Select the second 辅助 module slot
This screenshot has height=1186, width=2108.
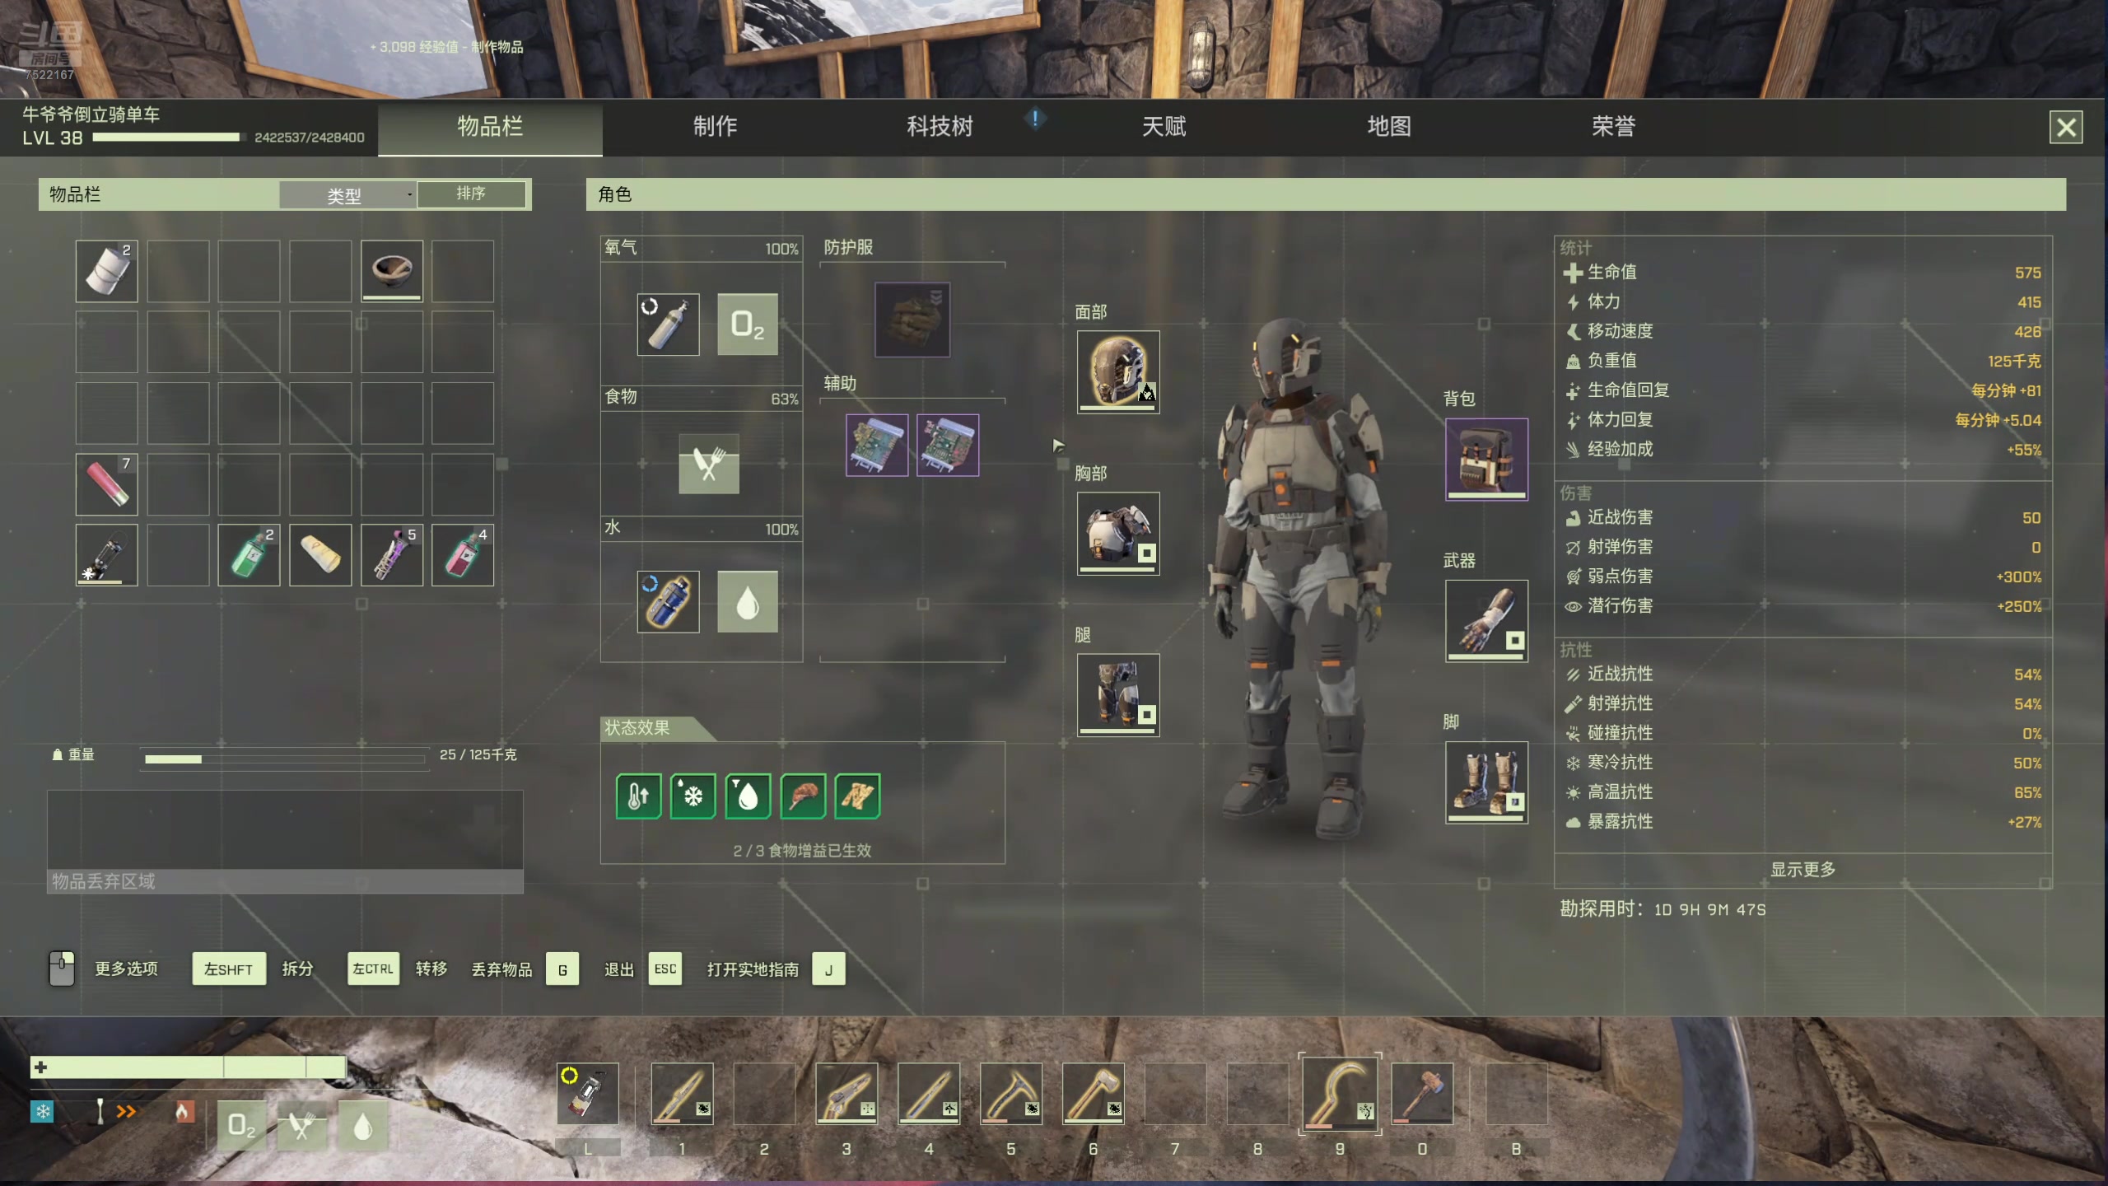pos(948,446)
